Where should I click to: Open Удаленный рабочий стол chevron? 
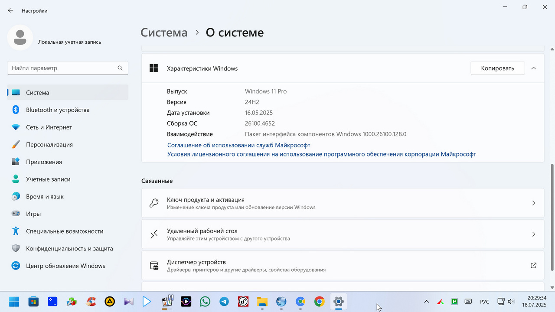tap(534, 234)
